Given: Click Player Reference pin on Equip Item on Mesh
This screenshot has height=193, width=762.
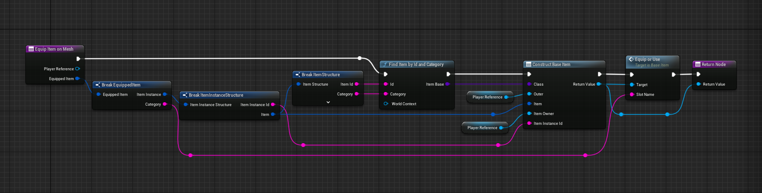Looking at the screenshot, I should tap(77, 69).
